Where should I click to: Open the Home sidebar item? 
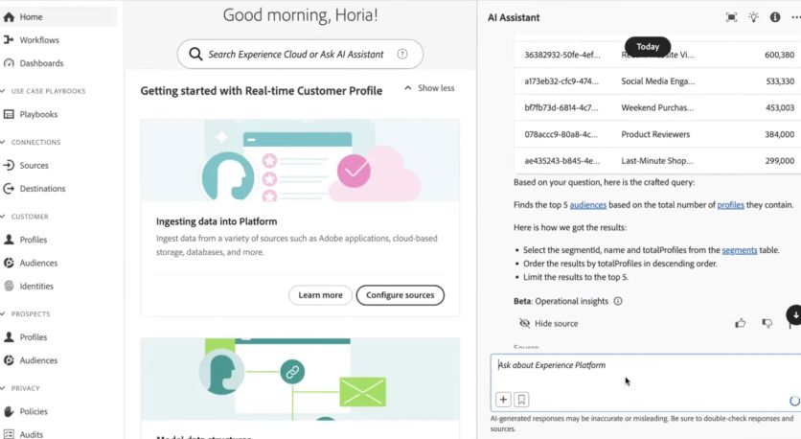tap(58, 17)
